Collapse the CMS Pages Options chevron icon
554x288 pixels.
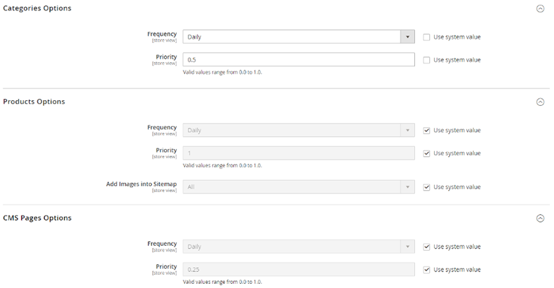pyautogui.click(x=540, y=218)
